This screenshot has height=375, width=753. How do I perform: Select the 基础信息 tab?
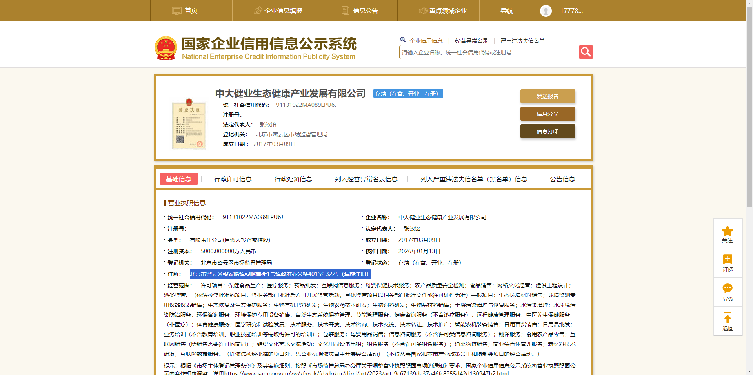click(179, 179)
